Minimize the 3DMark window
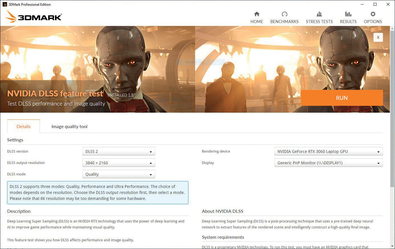 click(x=362, y=4)
